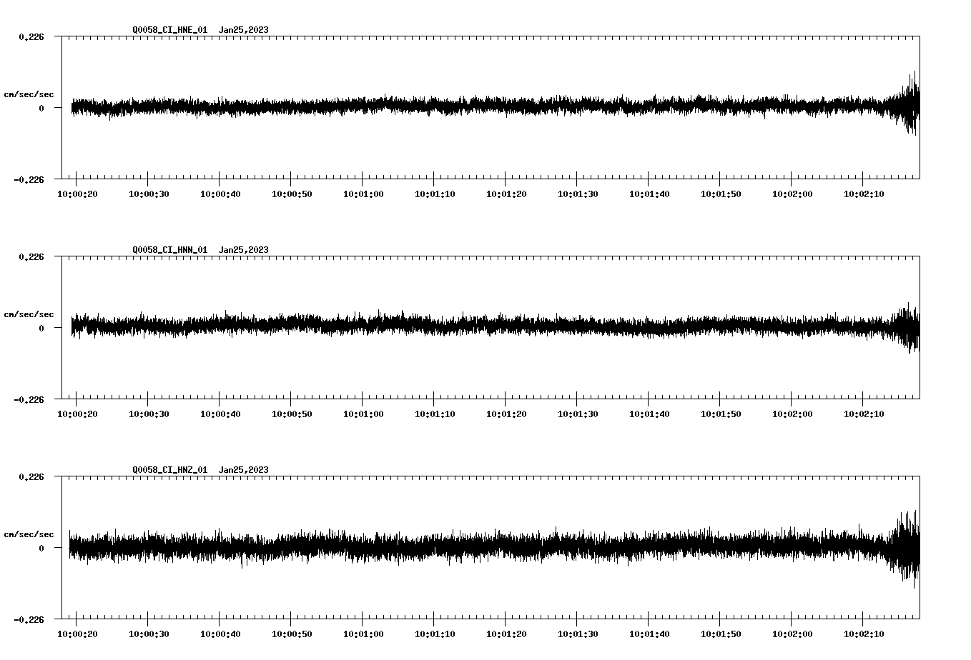Click the Jan25,2023 date label on HNE plot
The image size is (971, 660).
point(244,30)
